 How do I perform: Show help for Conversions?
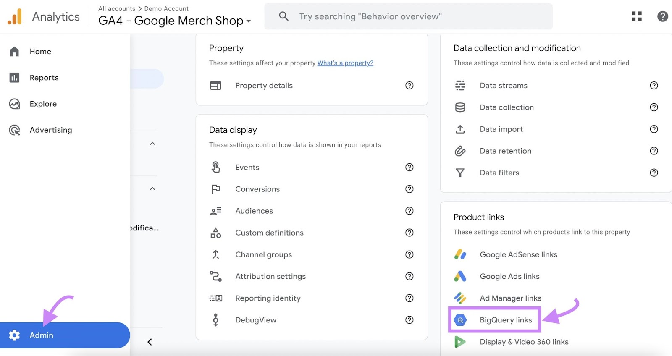point(409,189)
